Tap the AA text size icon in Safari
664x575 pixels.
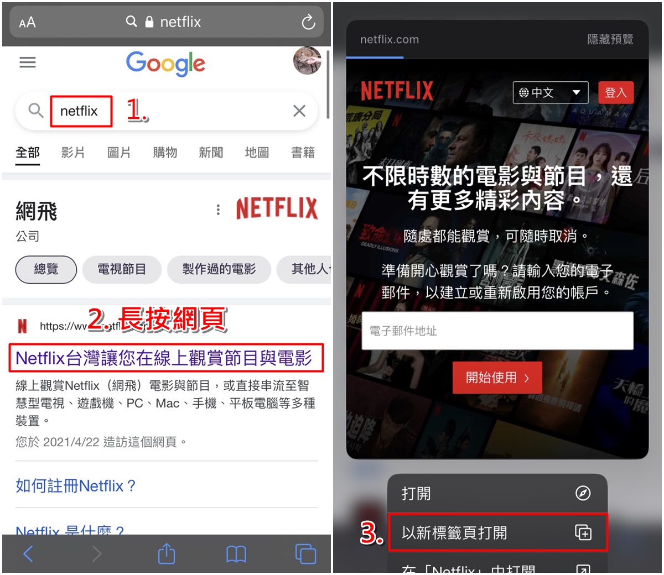[x=27, y=23]
